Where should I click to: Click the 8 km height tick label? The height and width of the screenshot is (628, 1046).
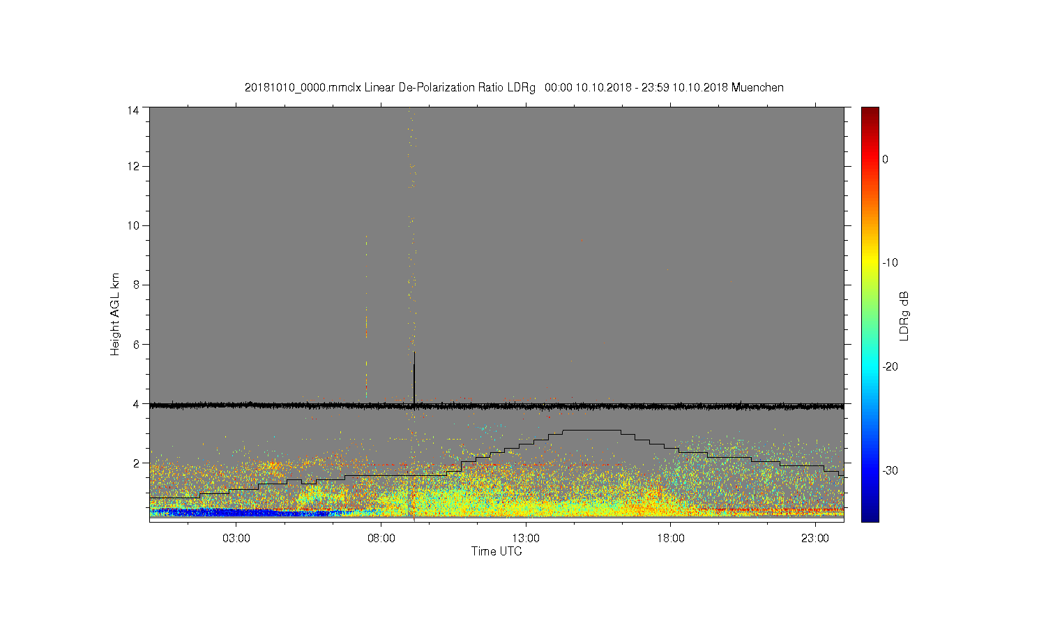[136, 285]
